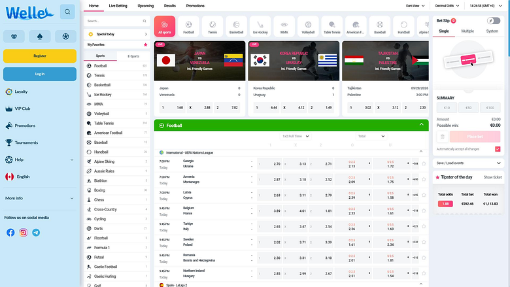Click the diamond casino icon button
This screenshot has width=510, height=287.
point(14,37)
